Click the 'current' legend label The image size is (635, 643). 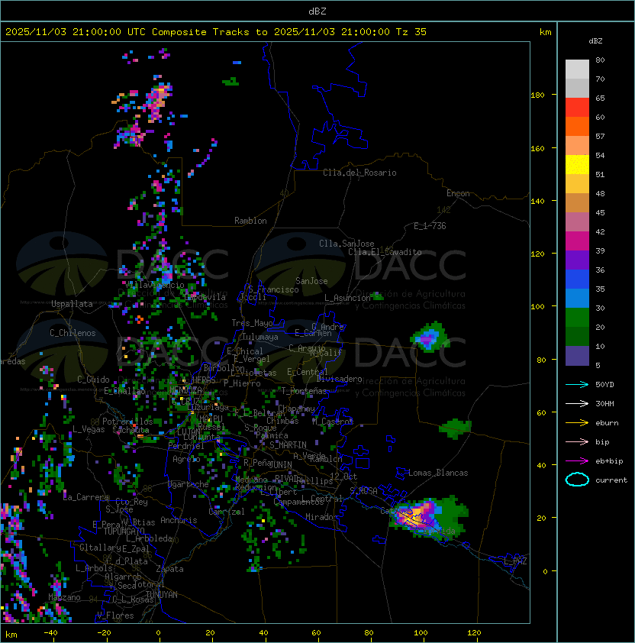[611, 480]
